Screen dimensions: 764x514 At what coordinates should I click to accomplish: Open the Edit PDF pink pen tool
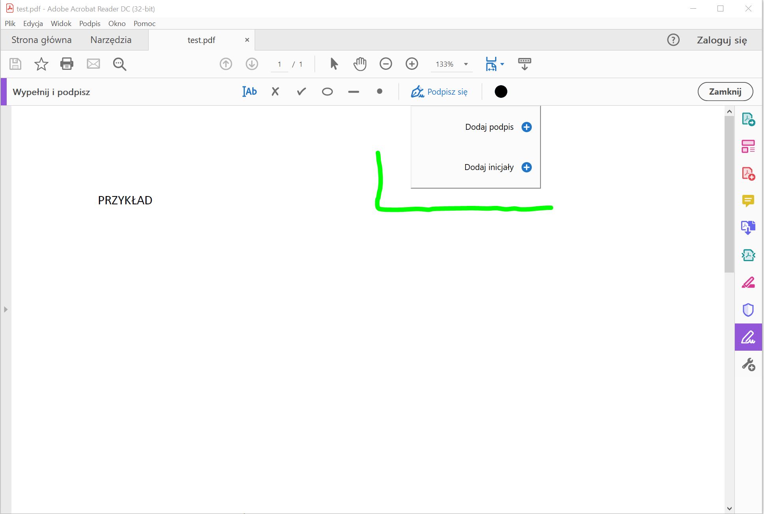click(748, 282)
